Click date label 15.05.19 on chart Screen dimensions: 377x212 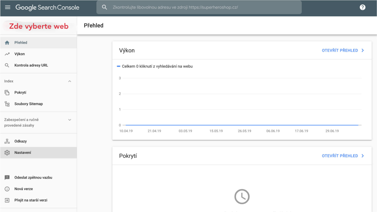(x=216, y=131)
